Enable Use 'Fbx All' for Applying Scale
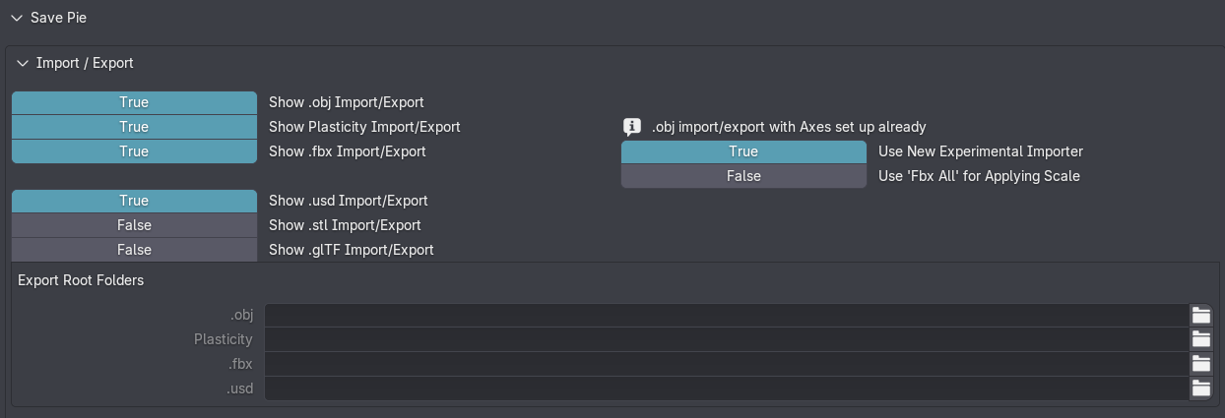Viewport: 1225px width, 418px height. [x=743, y=176]
